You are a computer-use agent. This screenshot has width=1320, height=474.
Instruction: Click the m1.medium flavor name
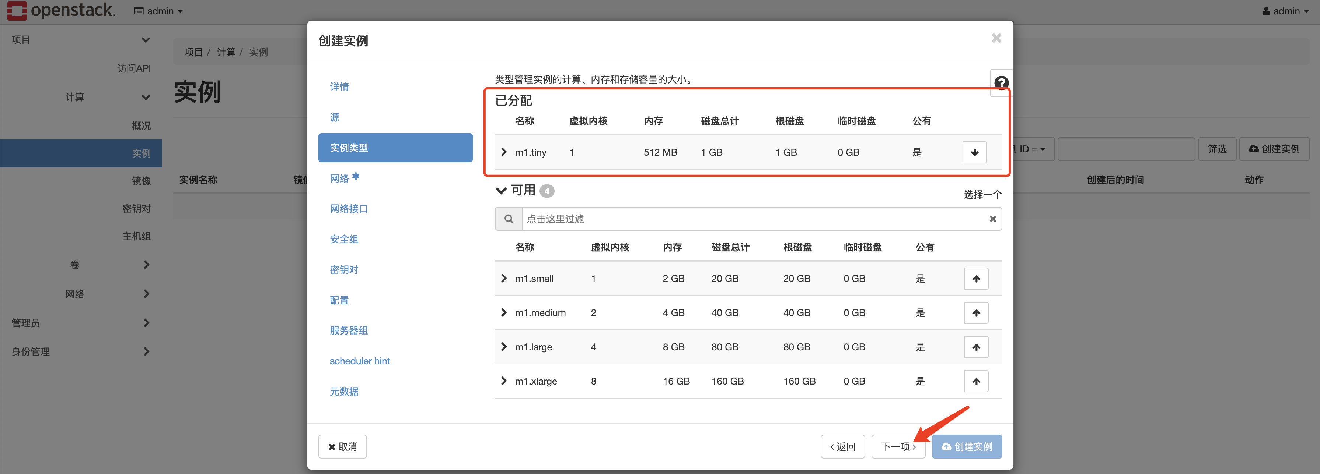click(x=540, y=313)
